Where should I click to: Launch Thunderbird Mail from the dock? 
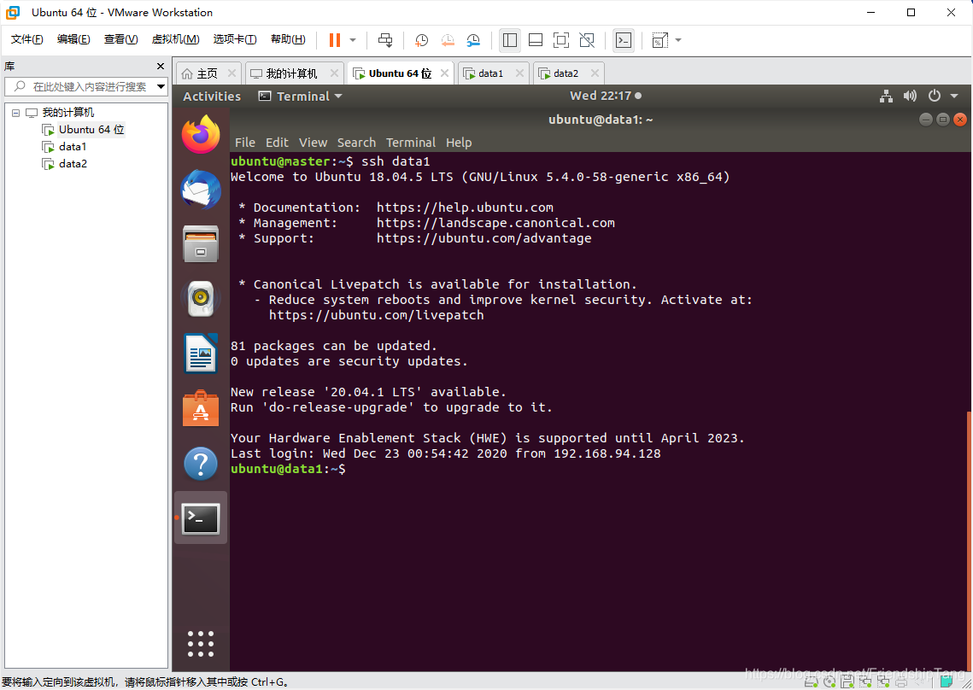coord(201,190)
